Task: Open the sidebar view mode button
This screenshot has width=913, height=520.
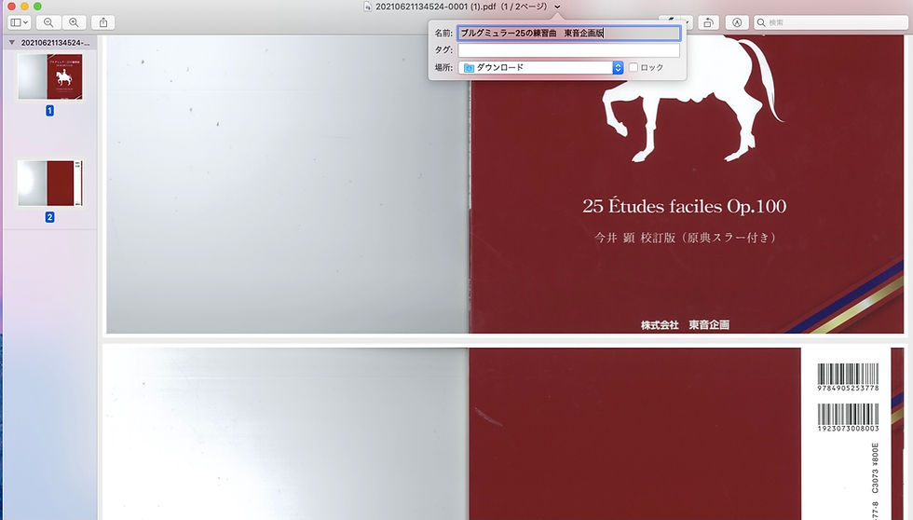Action: point(20,22)
